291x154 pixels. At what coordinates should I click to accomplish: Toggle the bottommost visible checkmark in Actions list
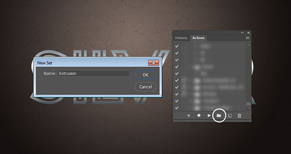click(177, 107)
